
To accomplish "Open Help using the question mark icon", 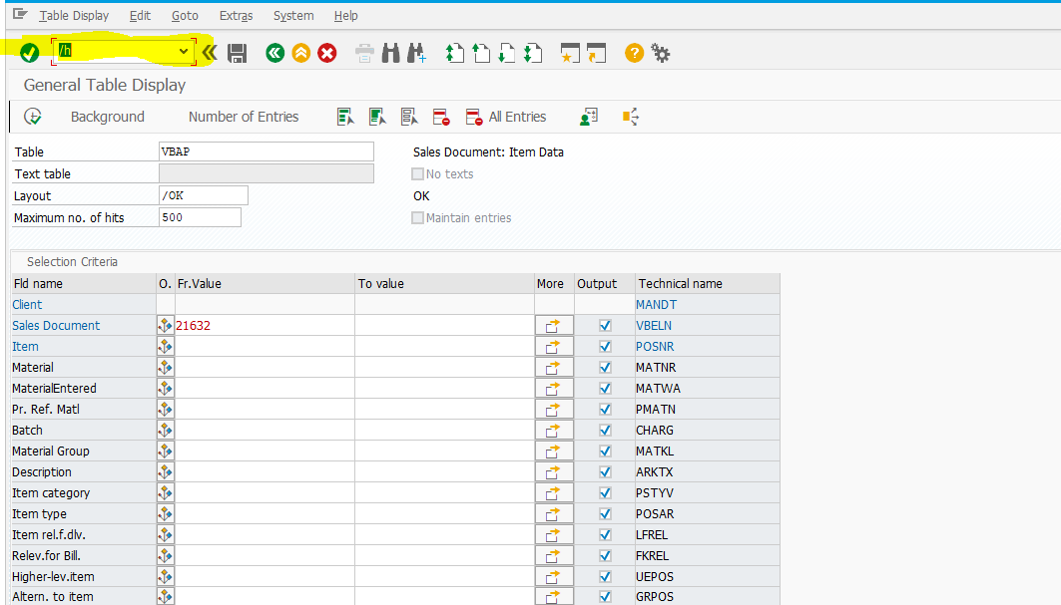I will (635, 54).
